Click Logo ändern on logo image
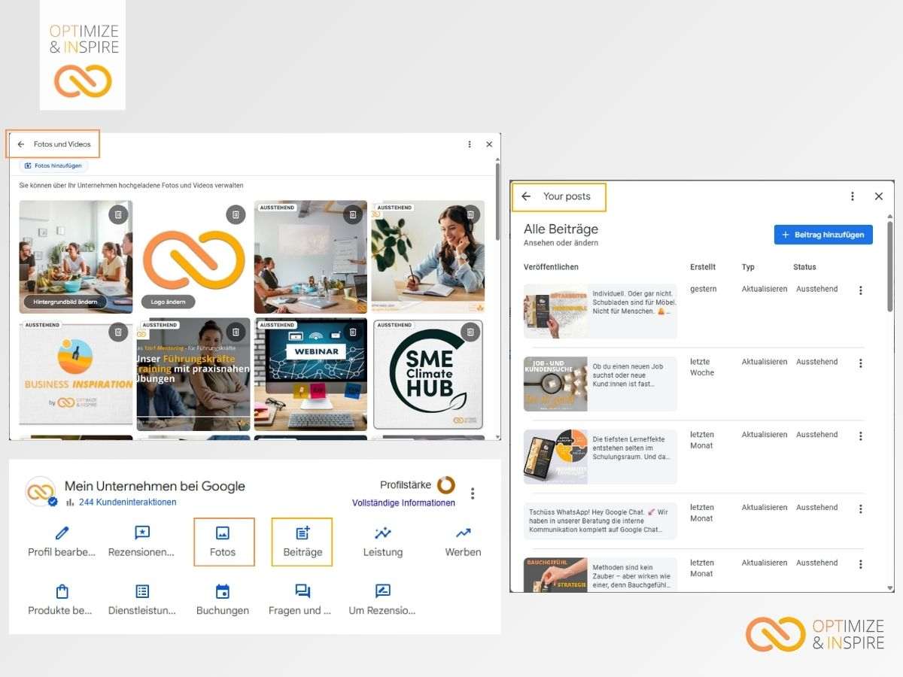903x677 pixels. tap(168, 302)
